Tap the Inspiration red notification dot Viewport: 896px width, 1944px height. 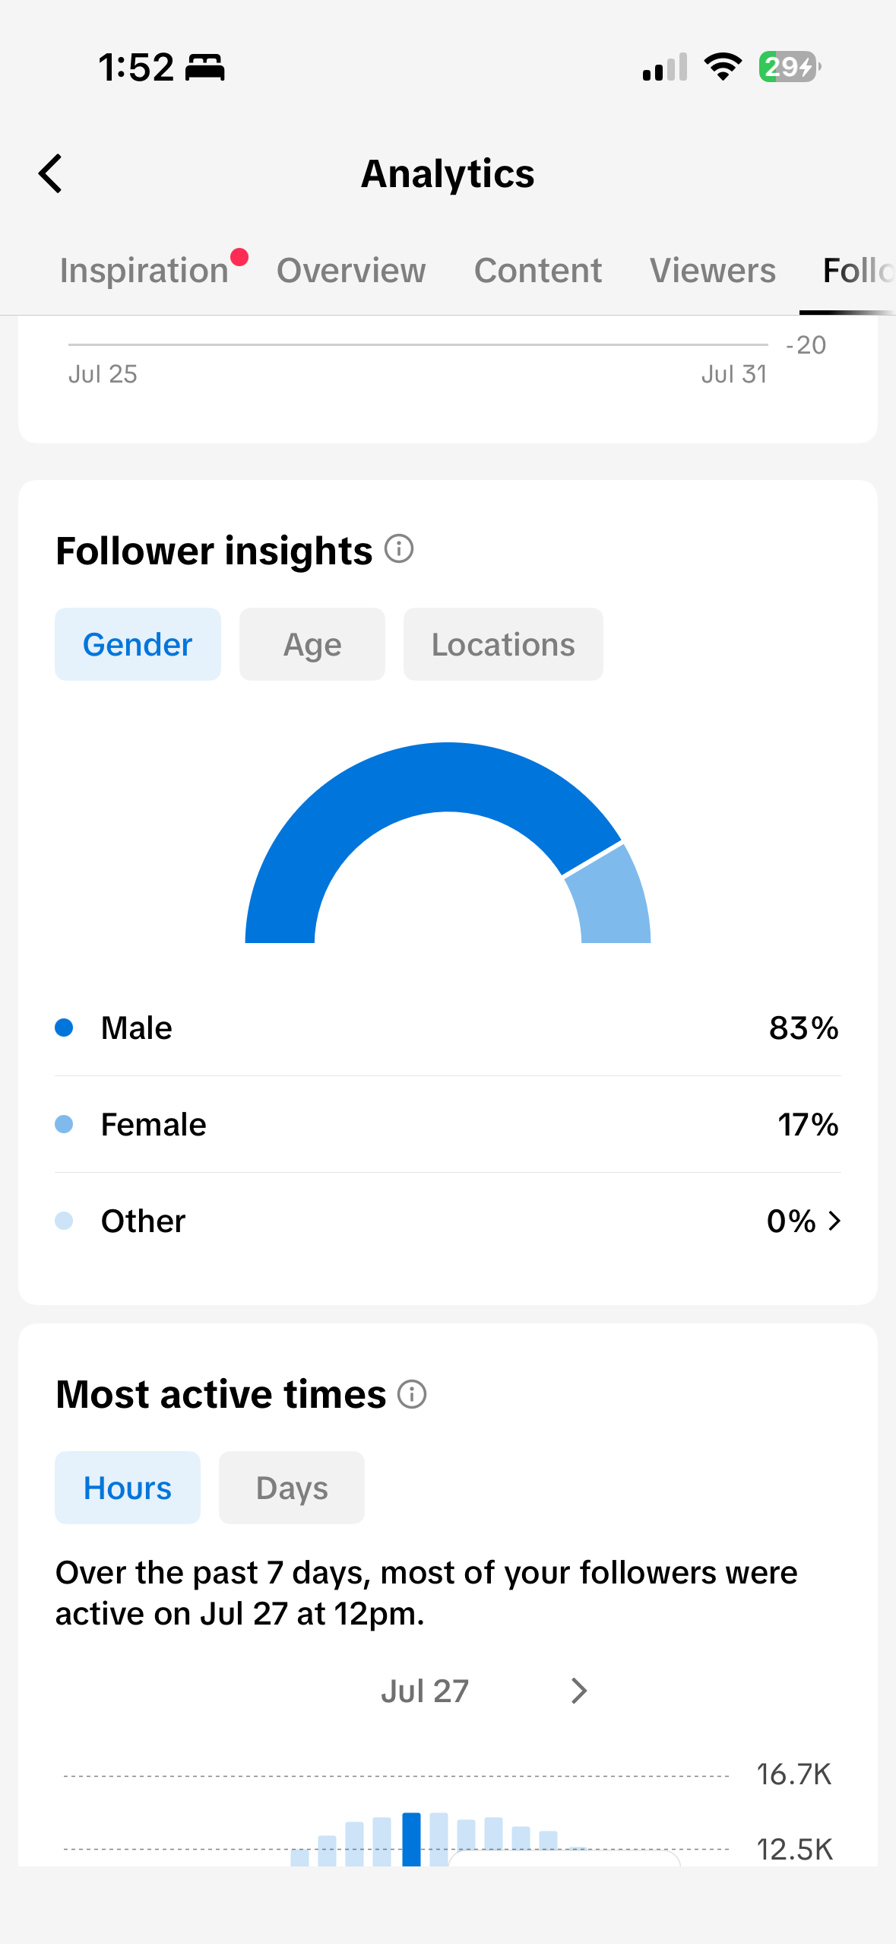click(x=239, y=257)
